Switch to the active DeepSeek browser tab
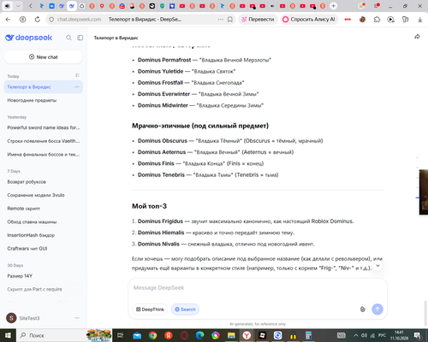The height and width of the screenshot is (342, 428). click(x=72, y=6)
